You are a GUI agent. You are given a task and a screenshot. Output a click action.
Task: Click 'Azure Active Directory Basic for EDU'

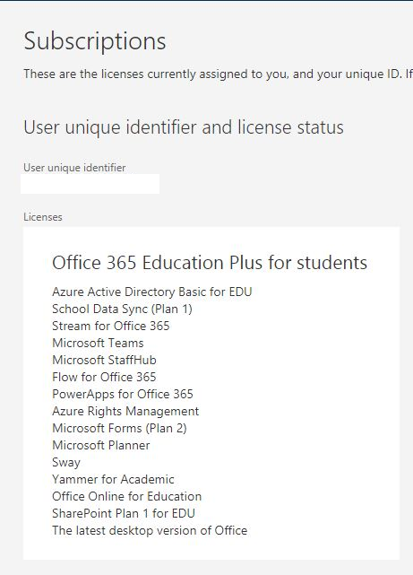point(152,292)
